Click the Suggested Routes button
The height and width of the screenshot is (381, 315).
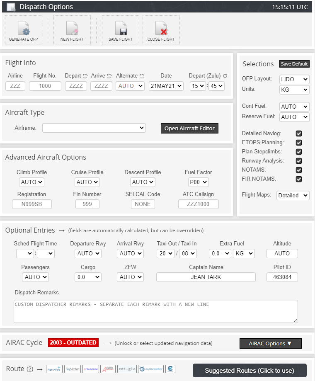(249, 370)
